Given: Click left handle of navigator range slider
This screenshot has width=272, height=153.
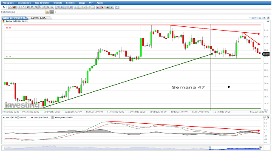Looking at the screenshot, I should click(210, 147).
